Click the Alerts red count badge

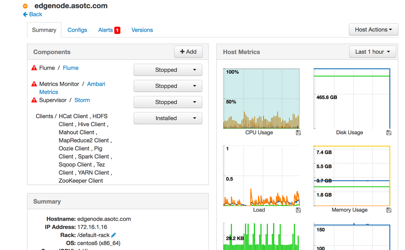pyautogui.click(x=117, y=30)
